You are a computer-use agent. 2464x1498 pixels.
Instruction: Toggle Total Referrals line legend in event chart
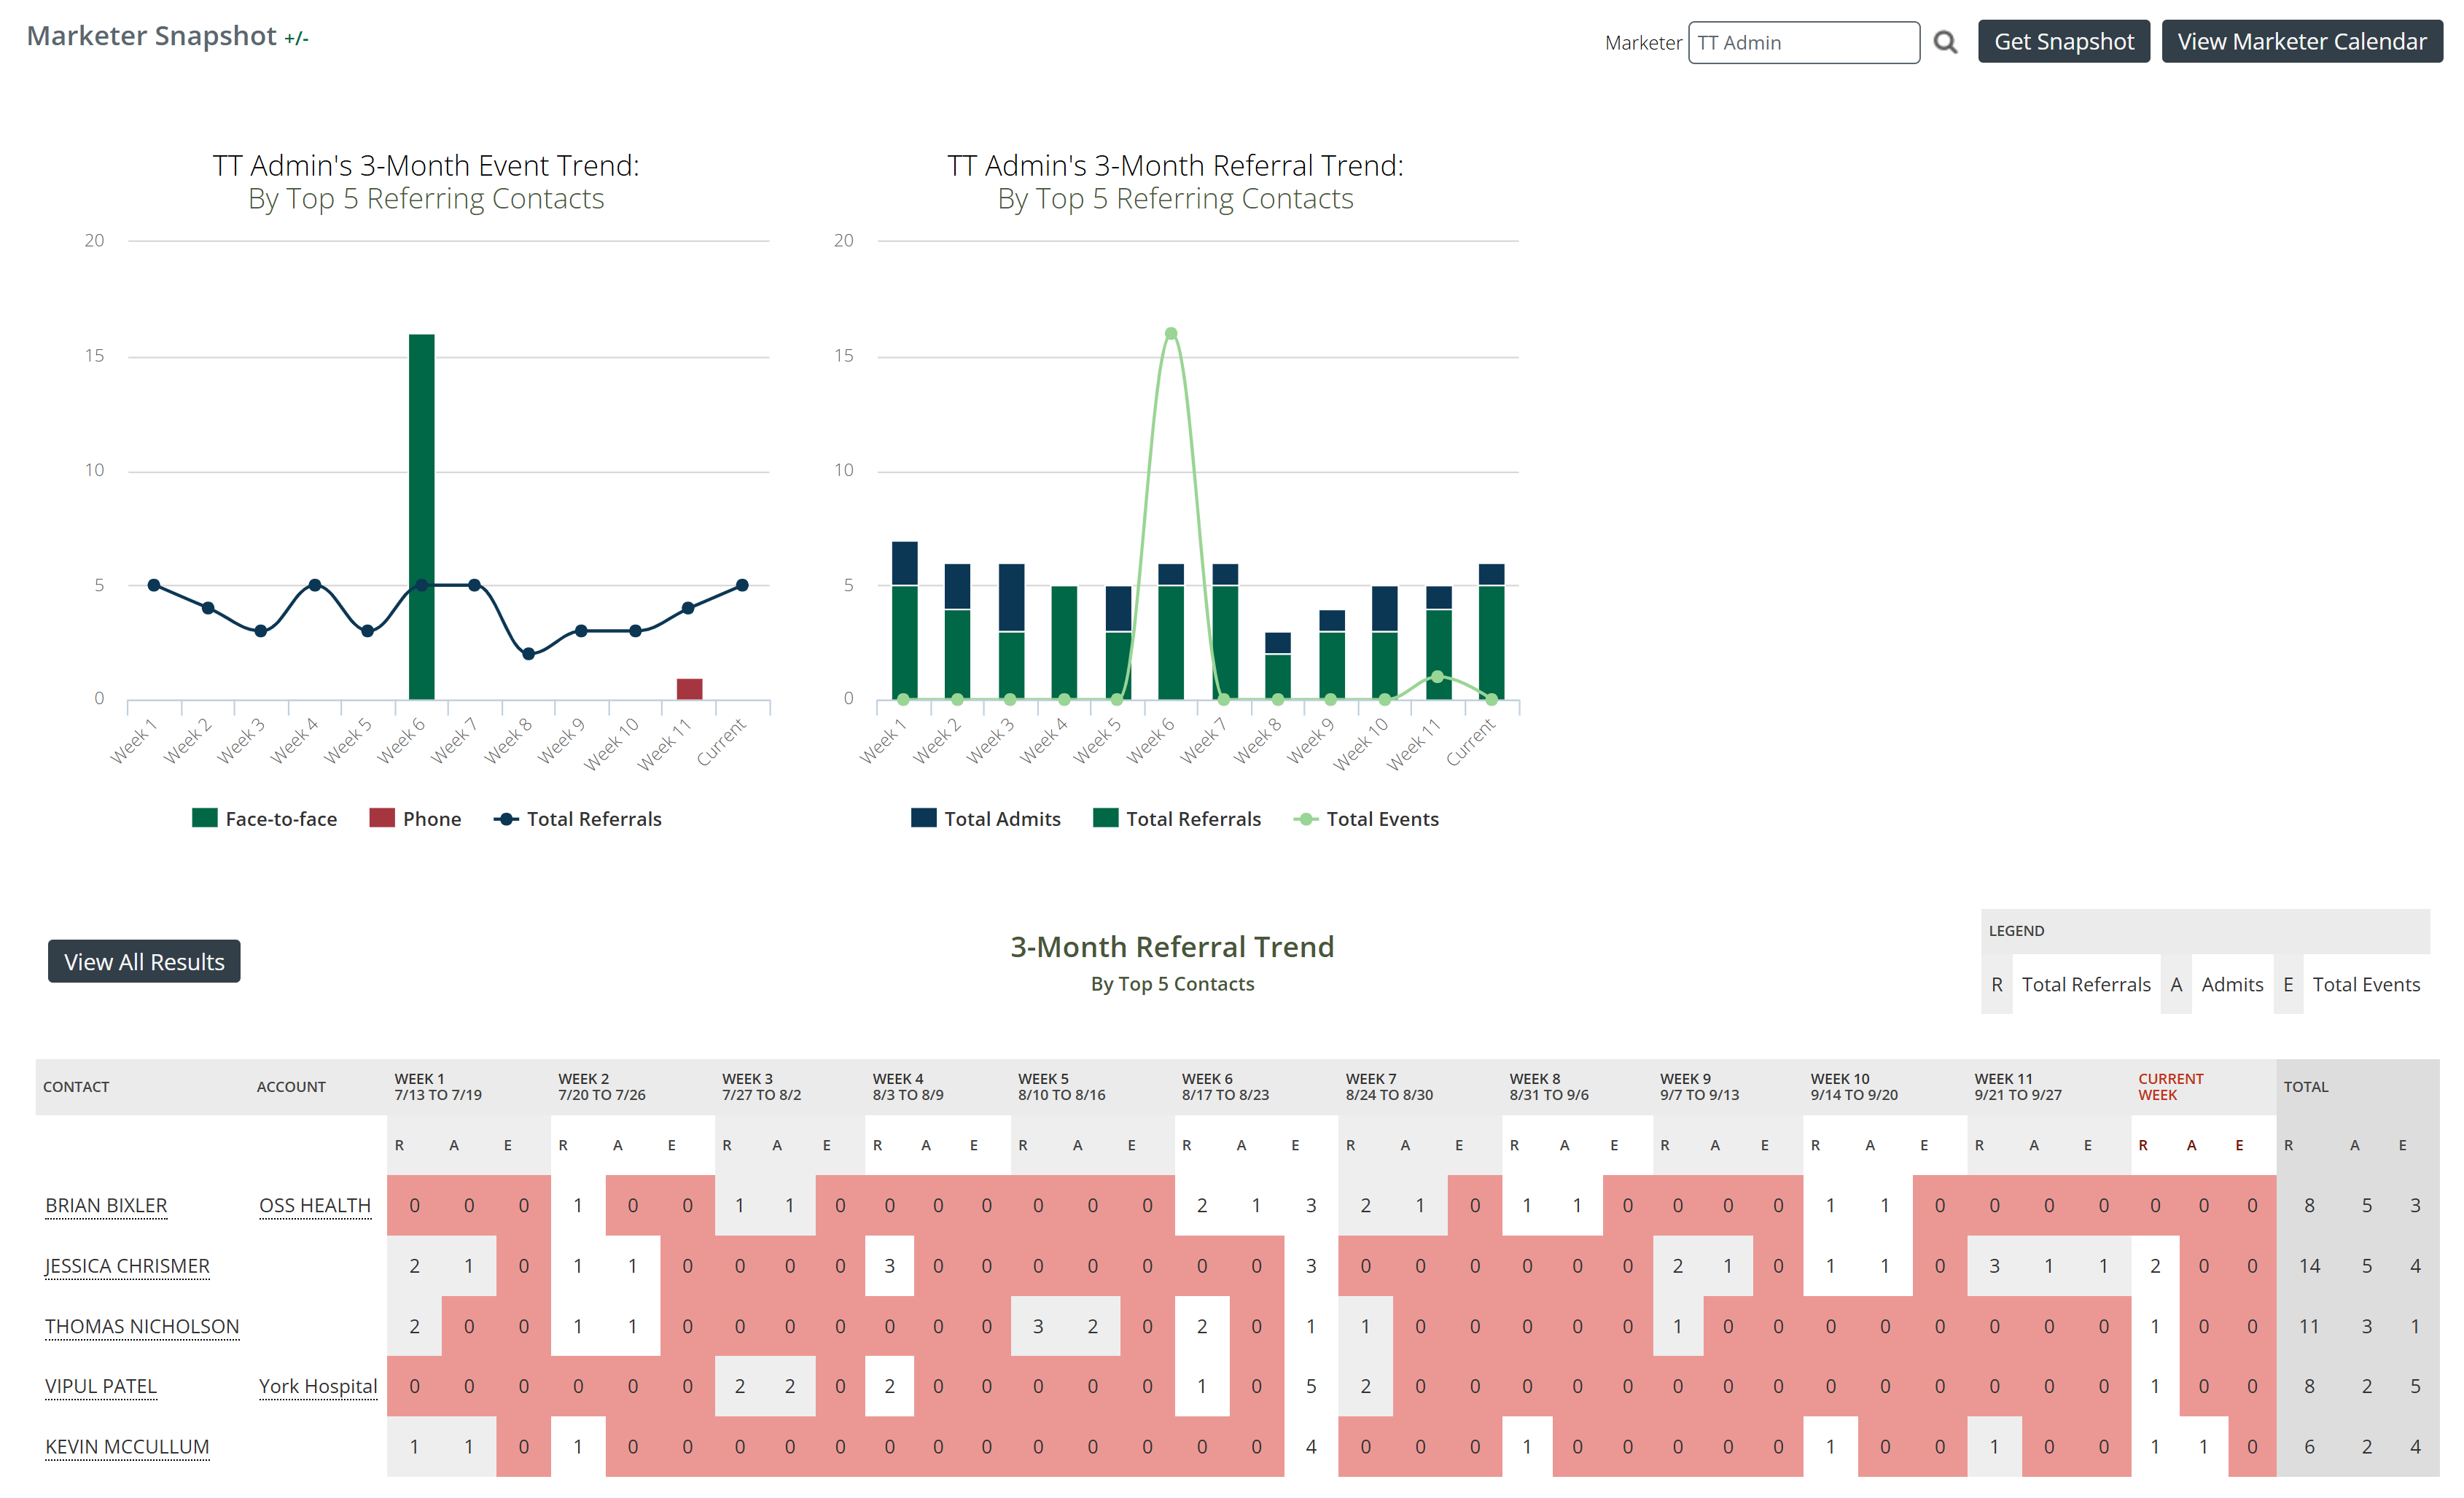577,819
